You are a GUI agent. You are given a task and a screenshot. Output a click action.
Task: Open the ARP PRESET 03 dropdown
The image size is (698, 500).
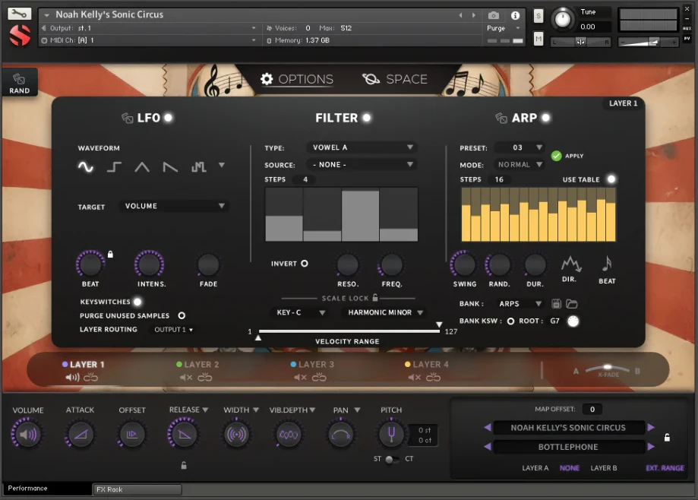520,147
